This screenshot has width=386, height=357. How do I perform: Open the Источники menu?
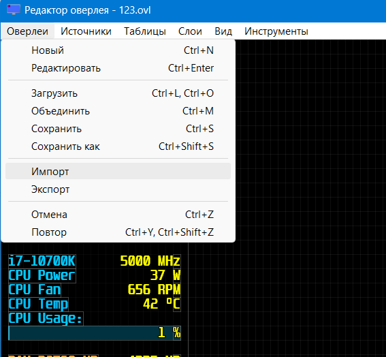coord(86,31)
